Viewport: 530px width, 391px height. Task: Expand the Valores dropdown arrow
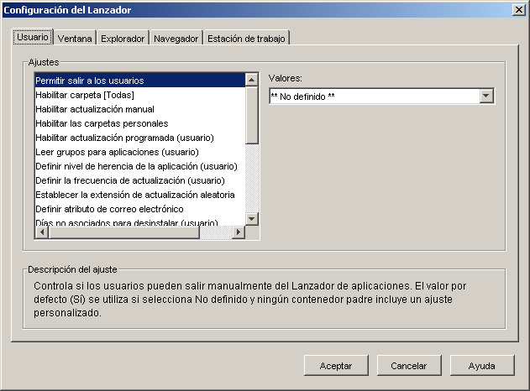pos(486,96)
